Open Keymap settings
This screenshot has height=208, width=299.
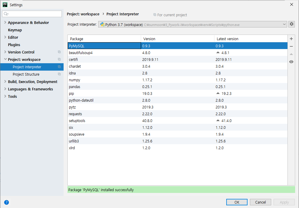click(15, 30)
